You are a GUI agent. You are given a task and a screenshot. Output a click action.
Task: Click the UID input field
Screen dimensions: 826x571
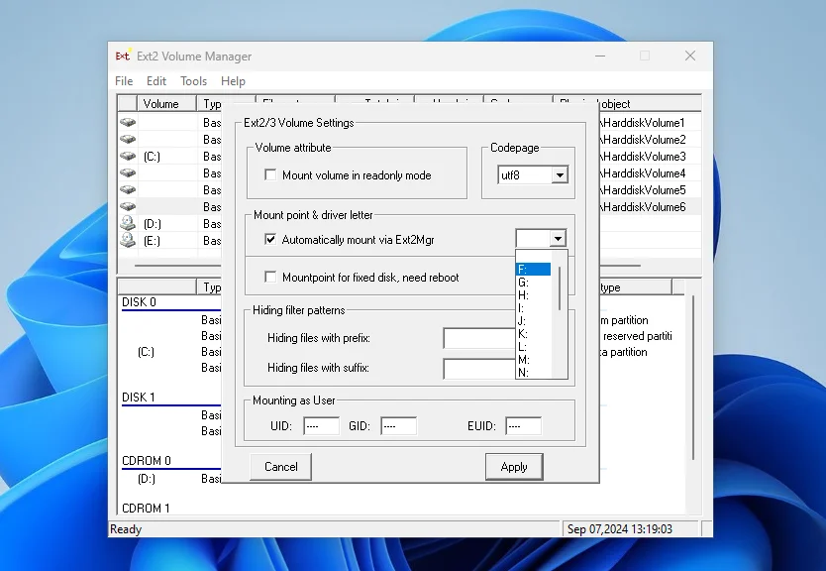(x=321, y=426)
